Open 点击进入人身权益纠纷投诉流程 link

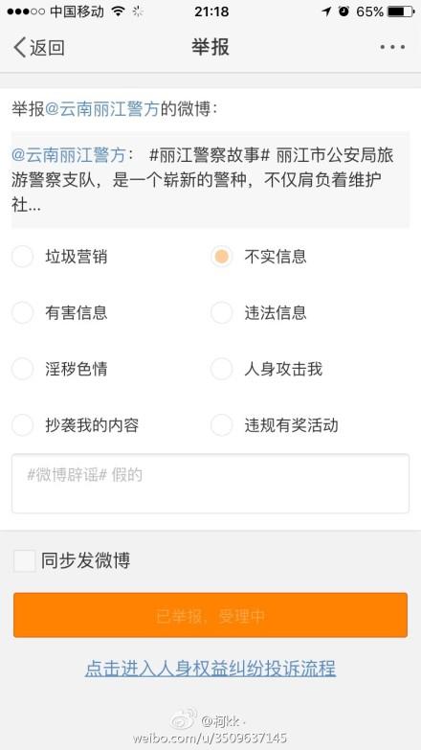pyautogui.click(x=210, y=669)
